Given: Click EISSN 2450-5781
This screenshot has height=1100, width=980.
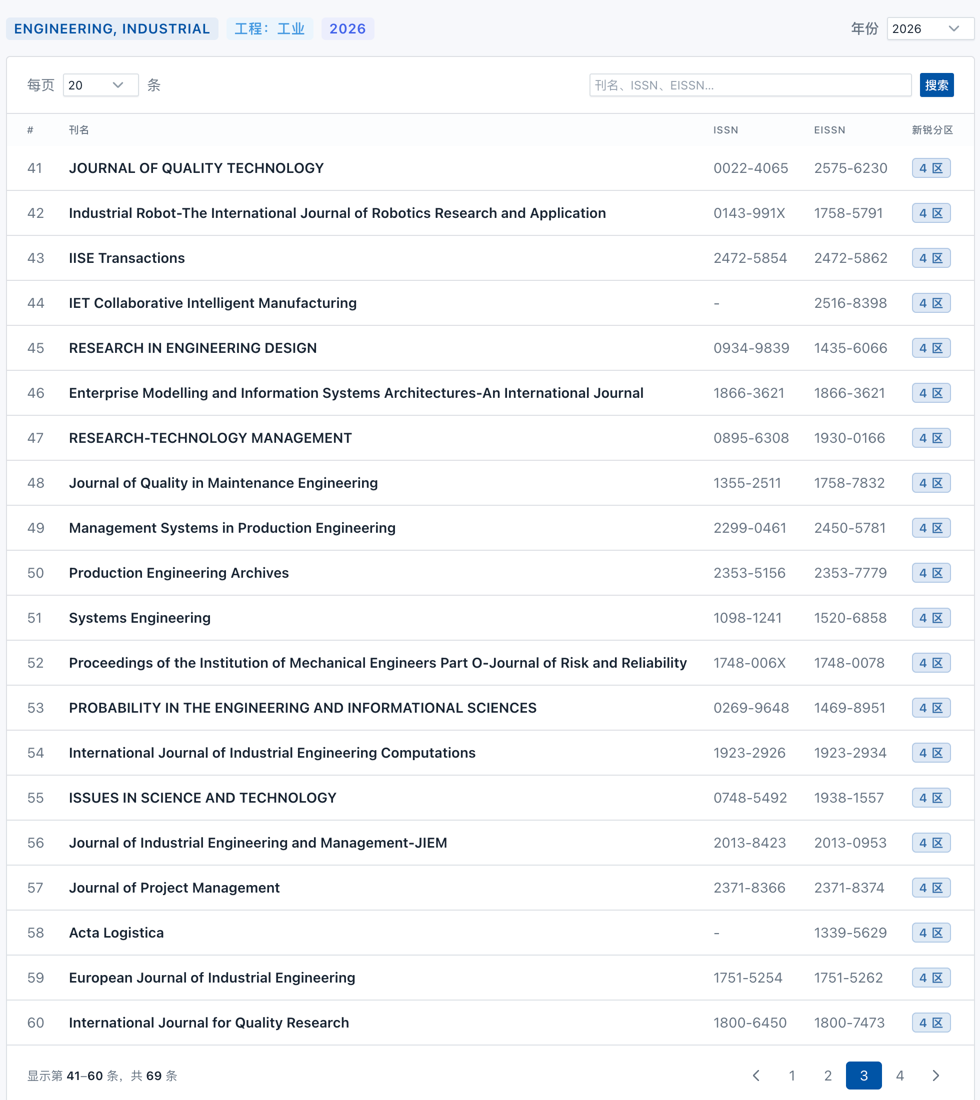Looking at the screenshot, I should pyautogui.click(x=849, y=527).
